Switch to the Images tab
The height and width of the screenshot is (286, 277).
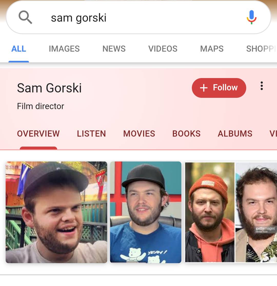(x=64, y=49)
